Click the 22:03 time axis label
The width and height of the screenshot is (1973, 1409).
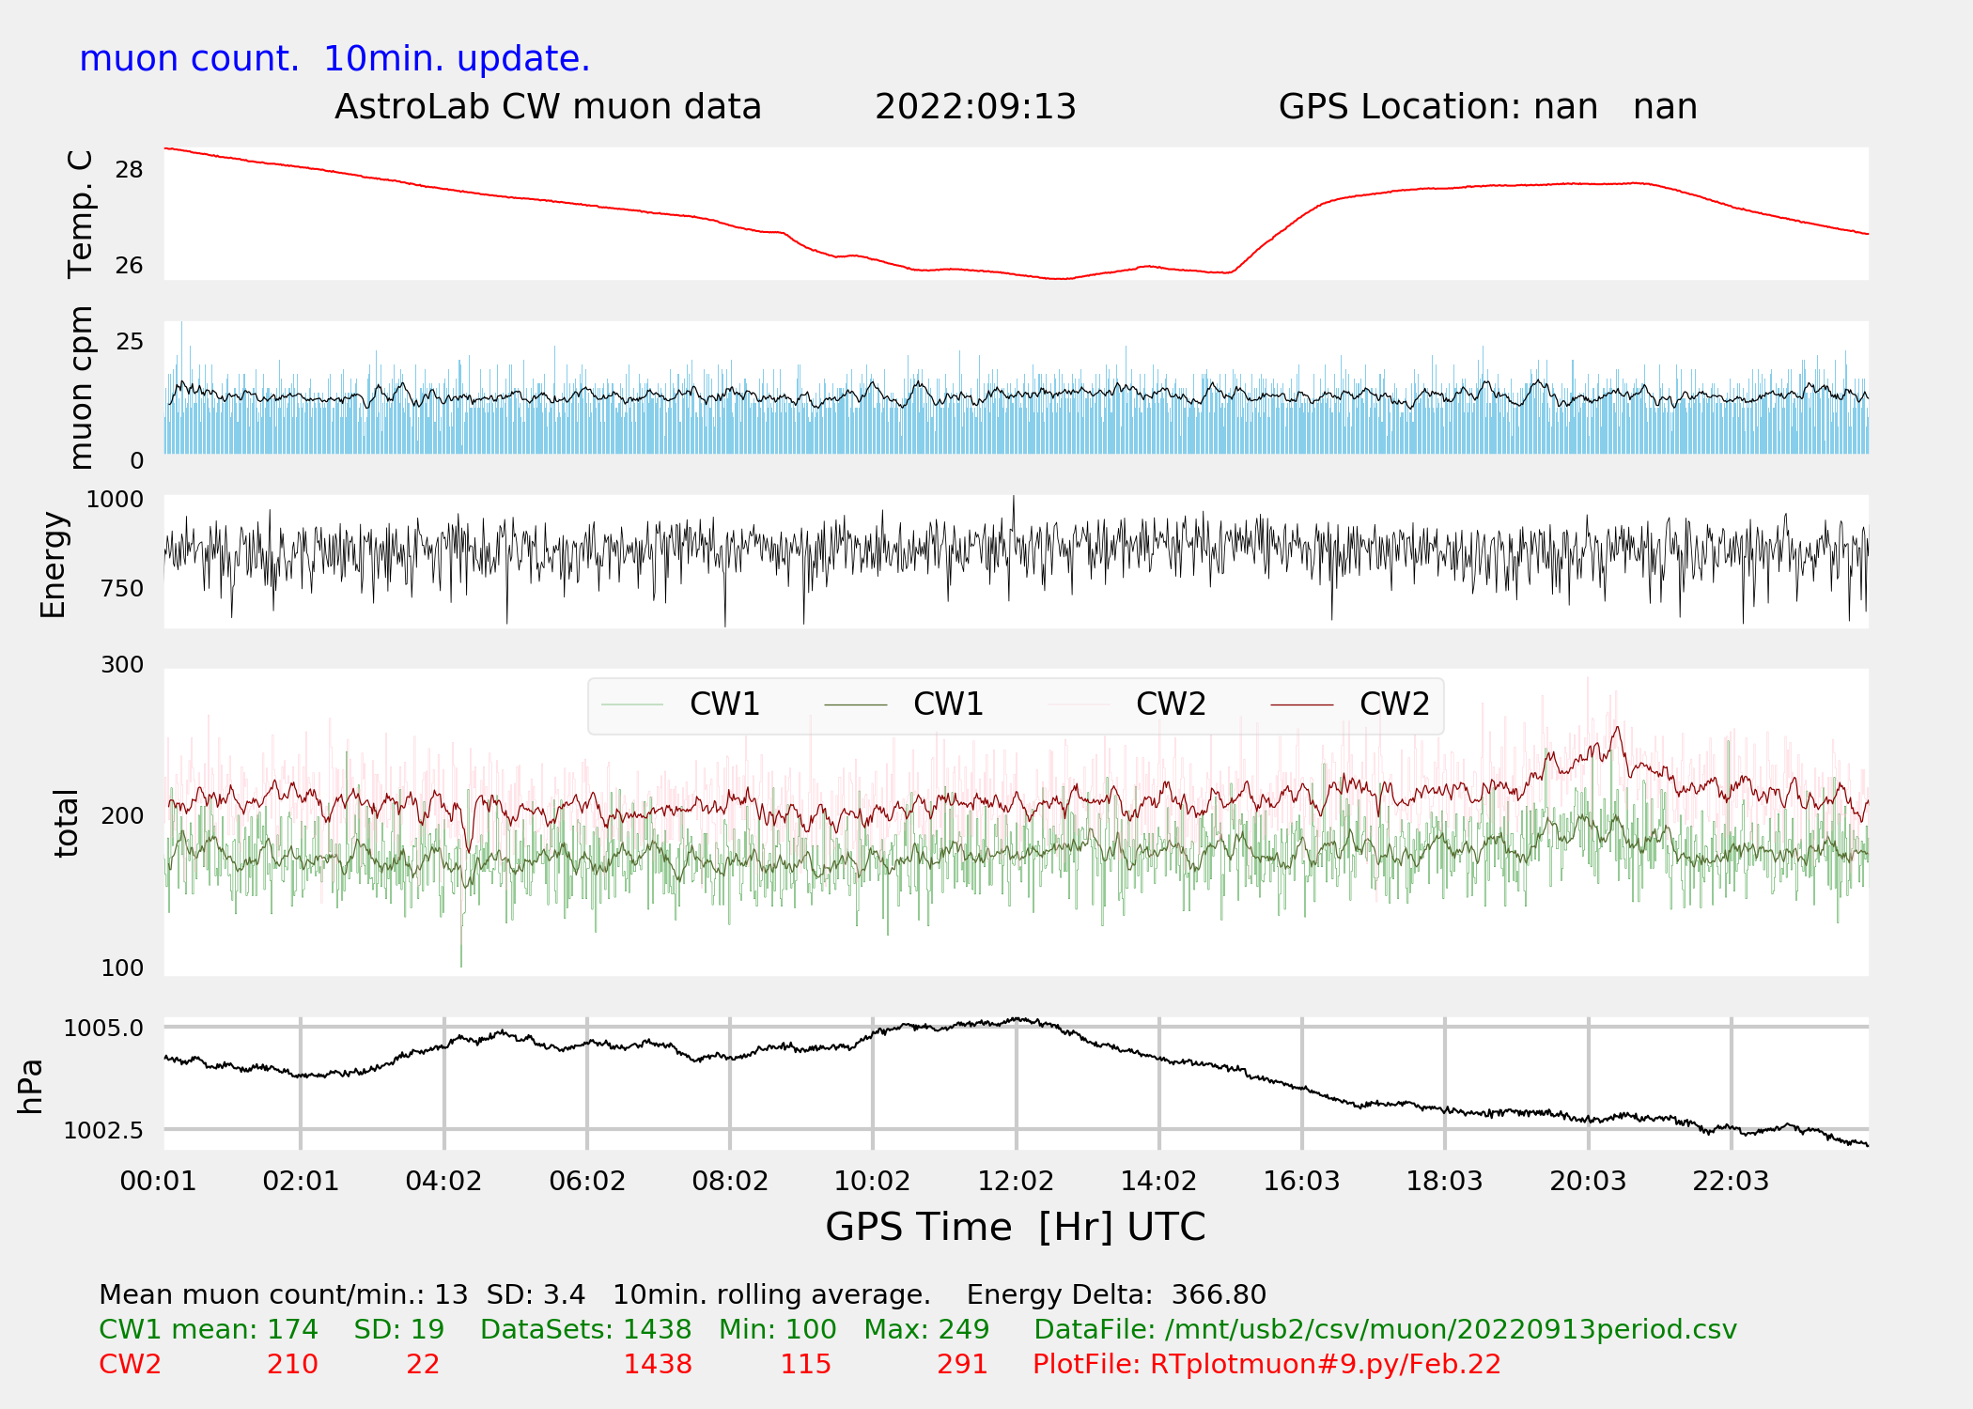[1731, 1182]
